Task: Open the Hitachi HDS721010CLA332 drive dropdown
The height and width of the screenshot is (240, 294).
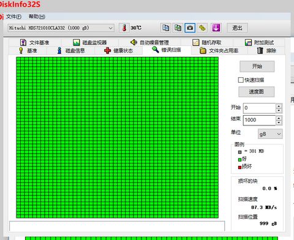Action: [61, 28]
